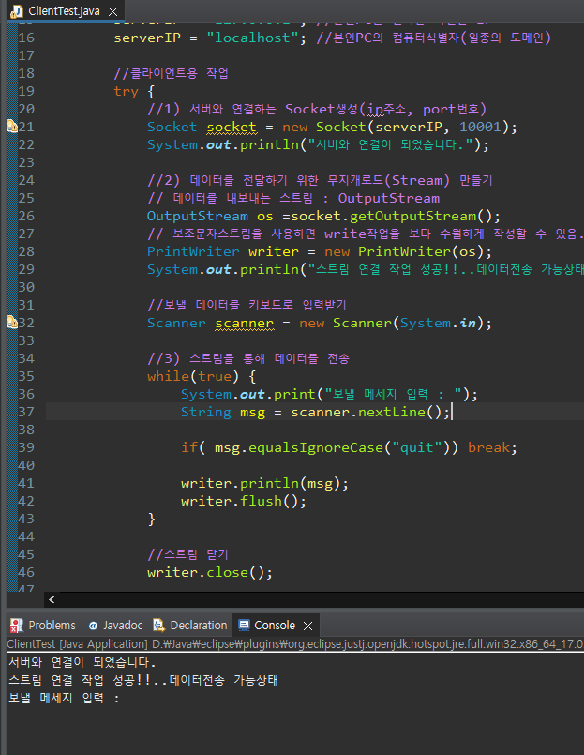Click the Java file icon on ClientTest.java tab
Screen dimensions: 584x755
click(x=17, y=10)
